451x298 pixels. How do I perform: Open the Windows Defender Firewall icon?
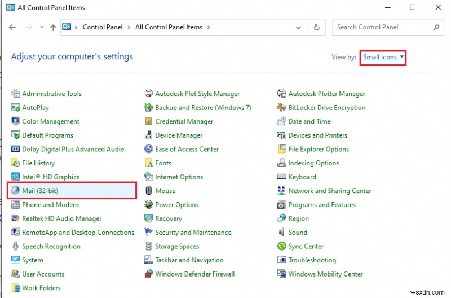148,274
